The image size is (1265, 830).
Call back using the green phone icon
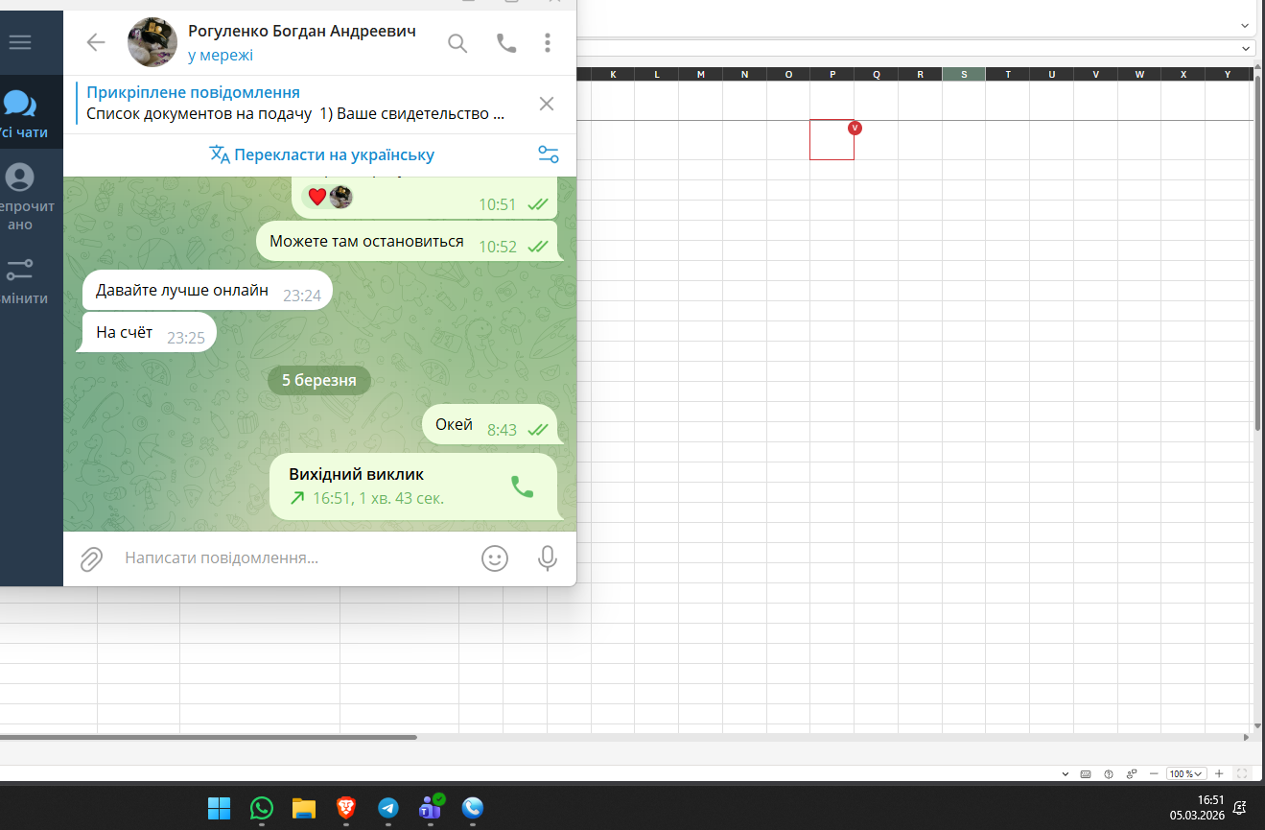click(x=522, y=486)
